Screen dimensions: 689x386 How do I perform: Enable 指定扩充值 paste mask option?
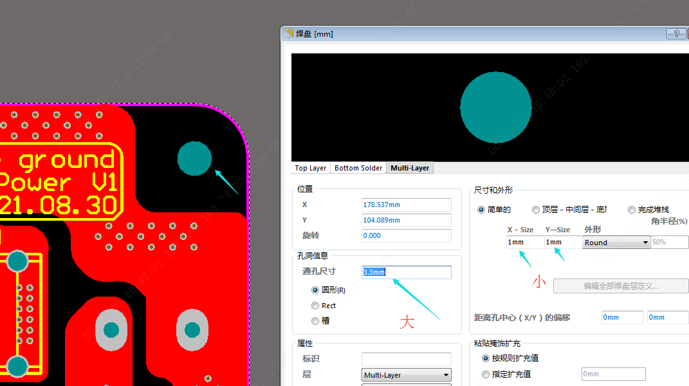[x=486, y=374]
